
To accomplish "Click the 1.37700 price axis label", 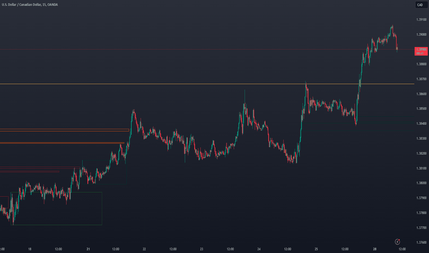I will (421, 228).
